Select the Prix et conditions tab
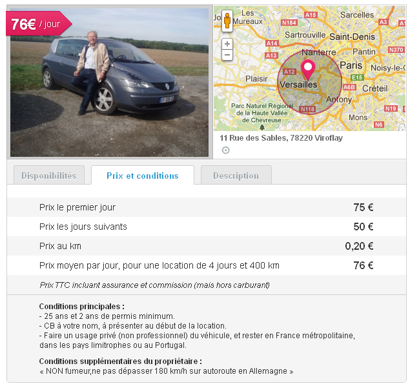The width and height of the screenshot is (410, 386). pos(142,176)
